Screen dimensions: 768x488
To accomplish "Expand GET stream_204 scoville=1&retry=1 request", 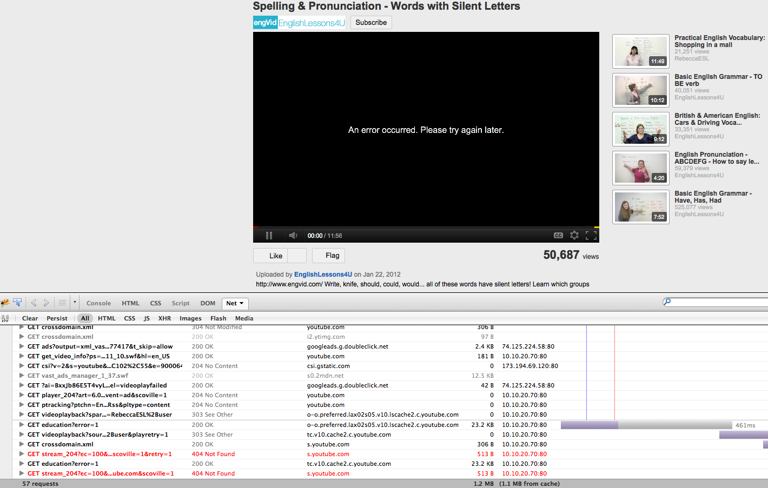I will [22, 454].
